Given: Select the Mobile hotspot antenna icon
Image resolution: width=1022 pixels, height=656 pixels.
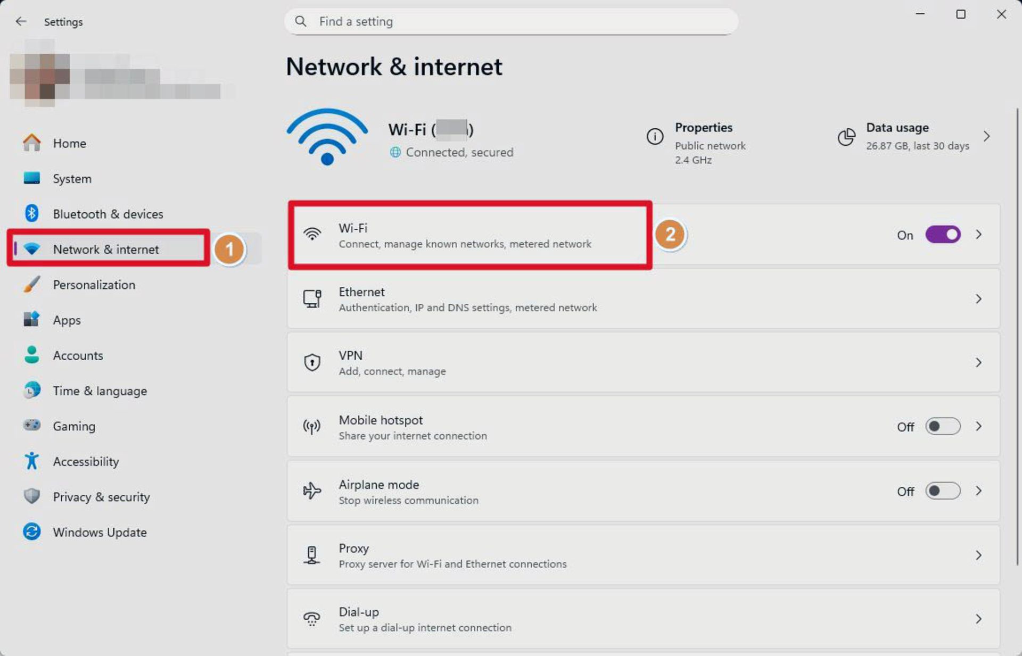Looking at the screenshot, I should (x=311, y=426).
